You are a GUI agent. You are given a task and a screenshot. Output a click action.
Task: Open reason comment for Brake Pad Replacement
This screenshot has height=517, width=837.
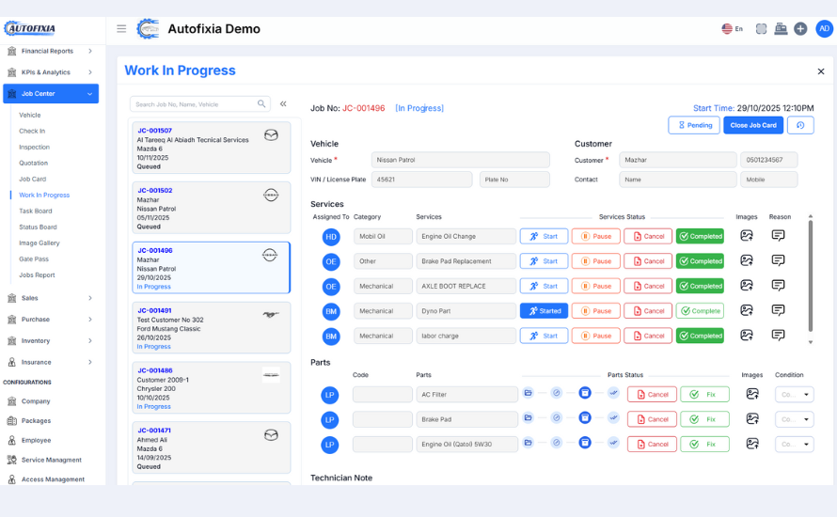778,260
